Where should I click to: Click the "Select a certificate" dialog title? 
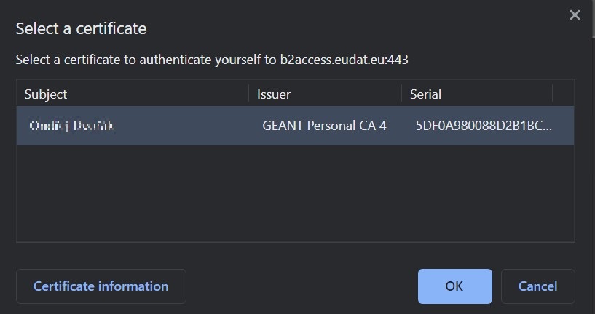pyautogui.click(x=81, y=29)
